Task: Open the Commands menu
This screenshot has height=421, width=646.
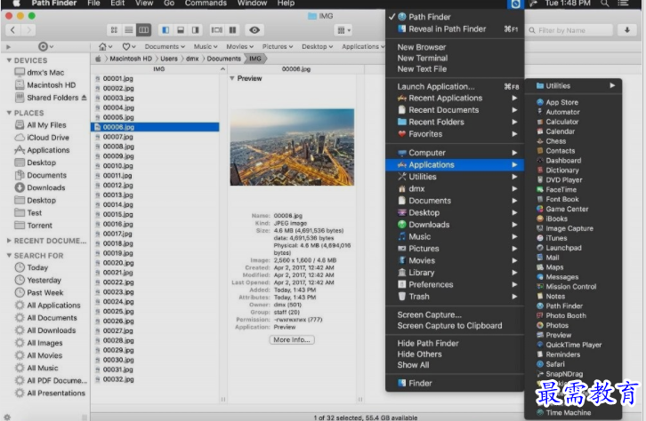Action: pyautogui.click(x=206, y=4)
